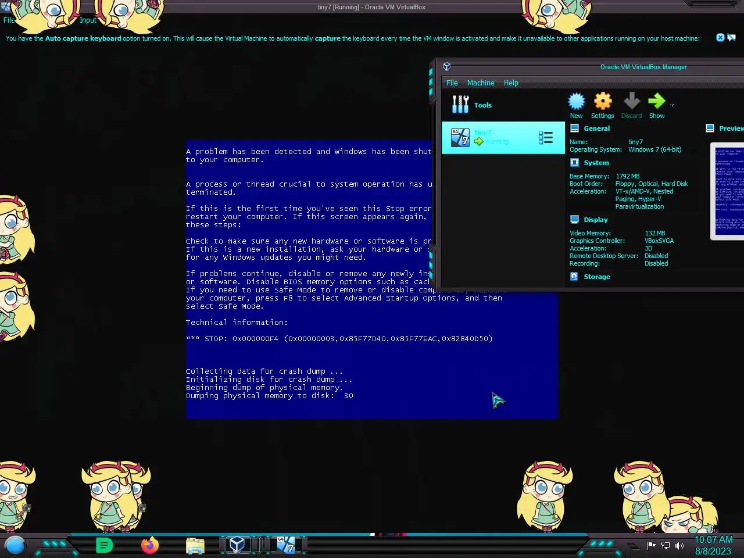The height and width of the screenshot is (558, 744).
Task: Open the File menu in VirtualBox Manager
Action: (x=452, y=83)
